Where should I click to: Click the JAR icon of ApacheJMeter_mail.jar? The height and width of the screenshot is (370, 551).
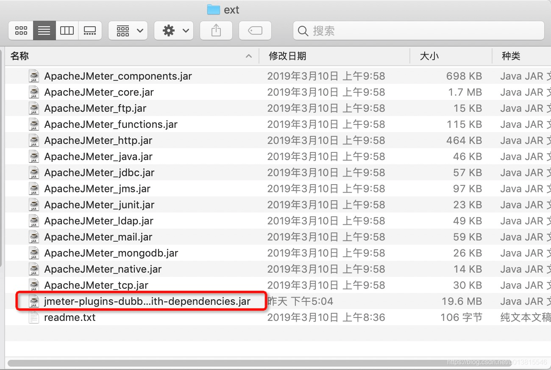click(x=34, y=237)
